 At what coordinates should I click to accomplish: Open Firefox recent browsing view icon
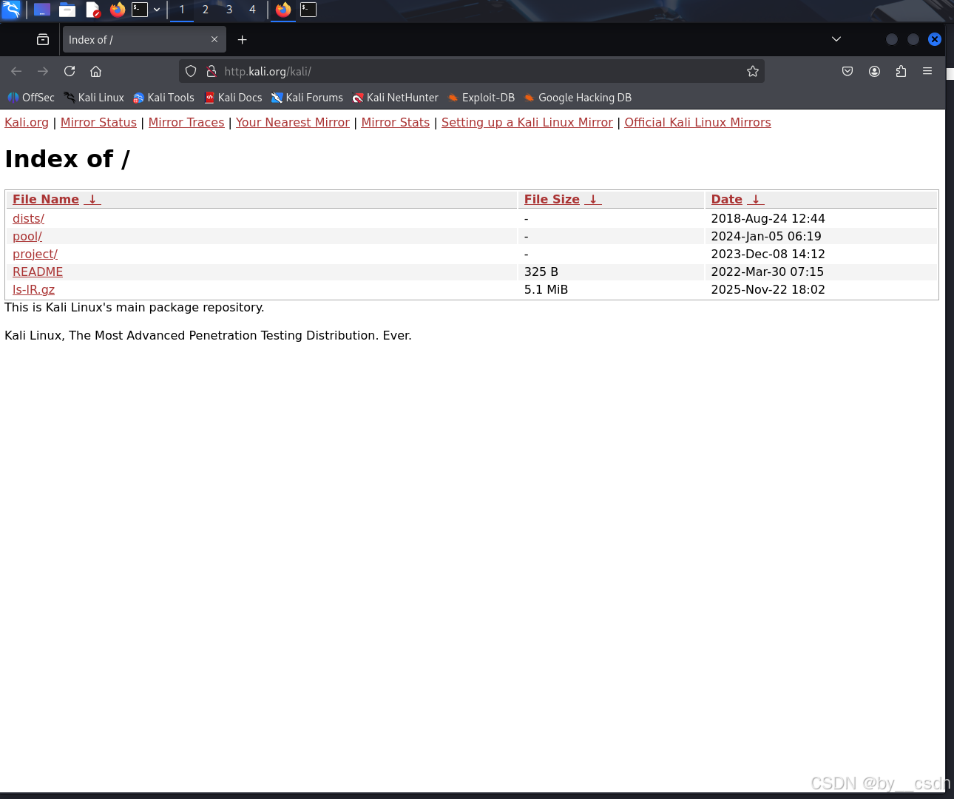[43, 40]
